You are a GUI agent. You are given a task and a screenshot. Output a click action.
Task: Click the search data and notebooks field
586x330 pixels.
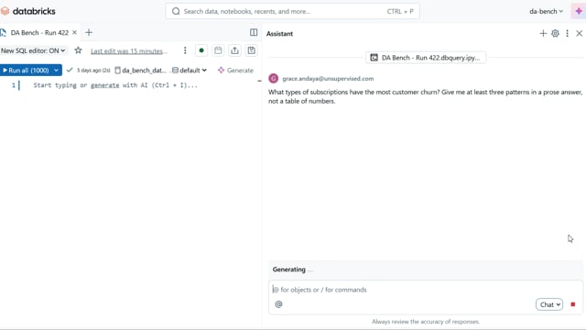(292, 11)
